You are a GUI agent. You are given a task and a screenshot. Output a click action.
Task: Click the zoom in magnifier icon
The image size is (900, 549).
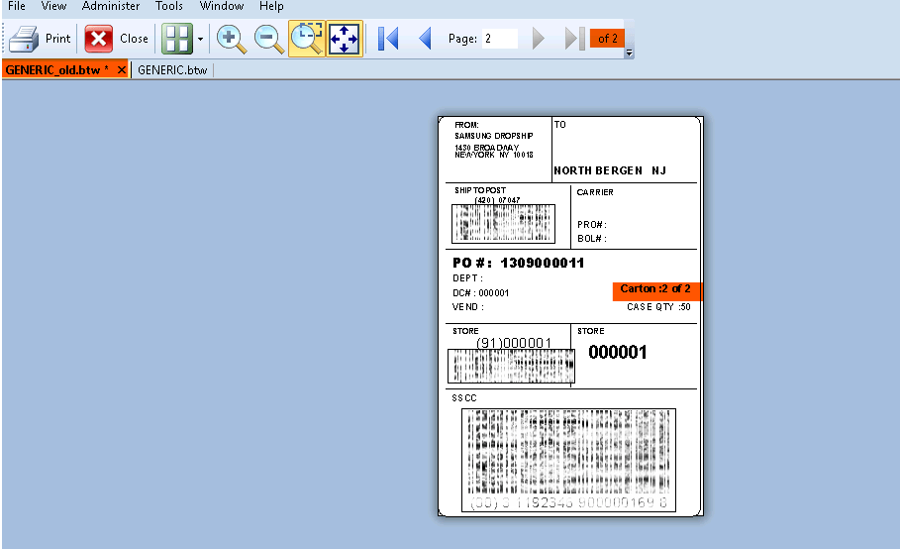coord(232,39)
